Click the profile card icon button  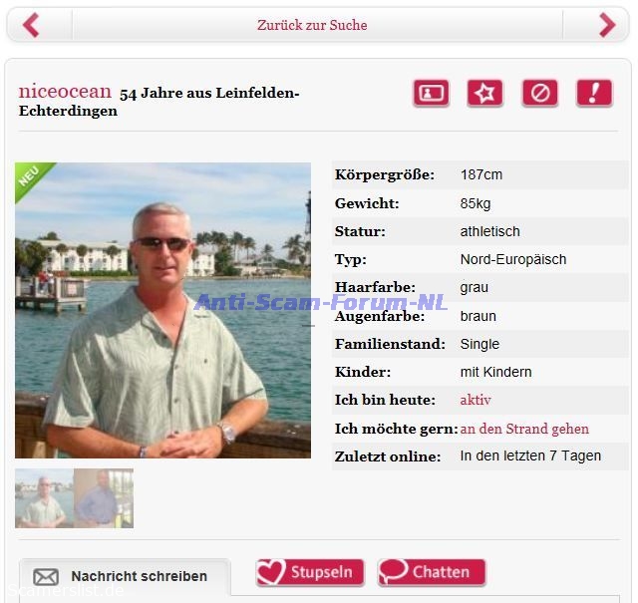(x=432, y=93)
